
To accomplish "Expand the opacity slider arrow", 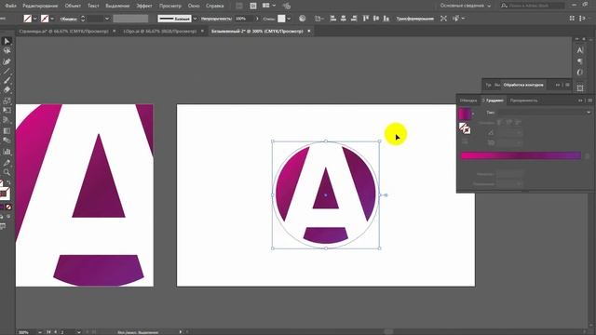I will pyautogui.click(x=257, y=19).
